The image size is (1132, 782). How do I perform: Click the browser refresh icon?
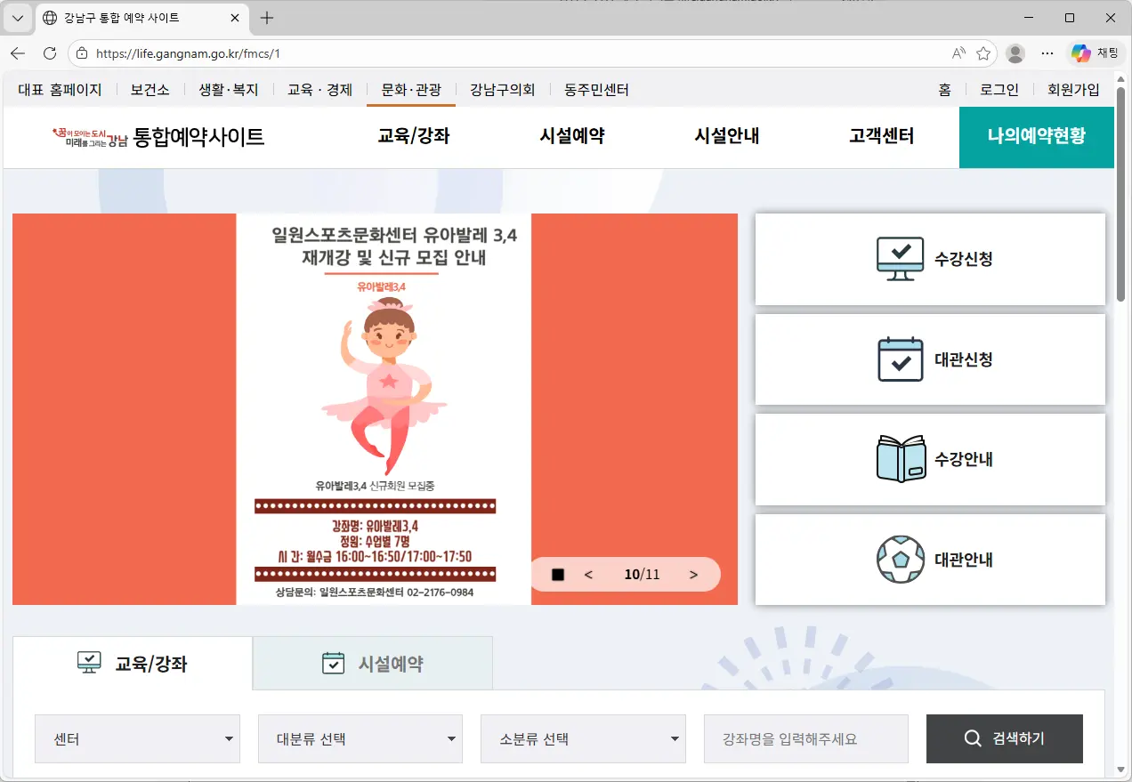50,53
